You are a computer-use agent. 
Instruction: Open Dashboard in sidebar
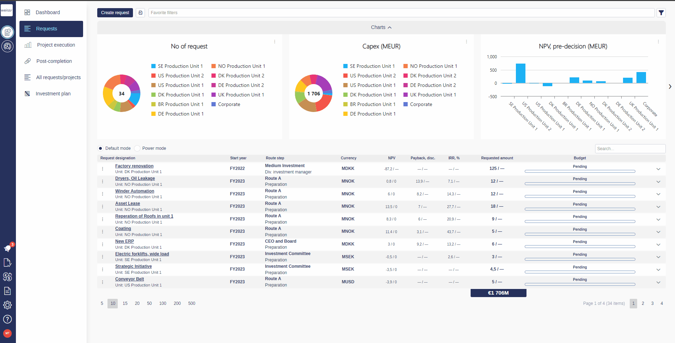(x=51, y=12)
